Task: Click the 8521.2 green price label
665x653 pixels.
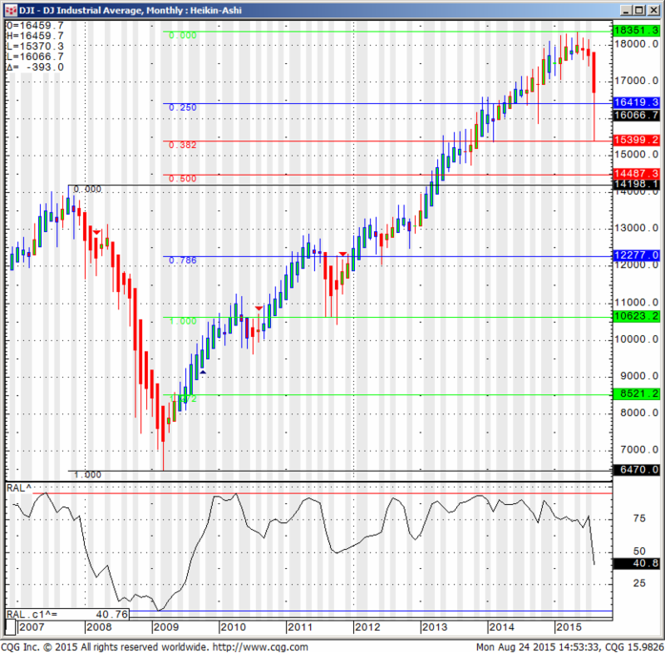Action: point(636,393)
